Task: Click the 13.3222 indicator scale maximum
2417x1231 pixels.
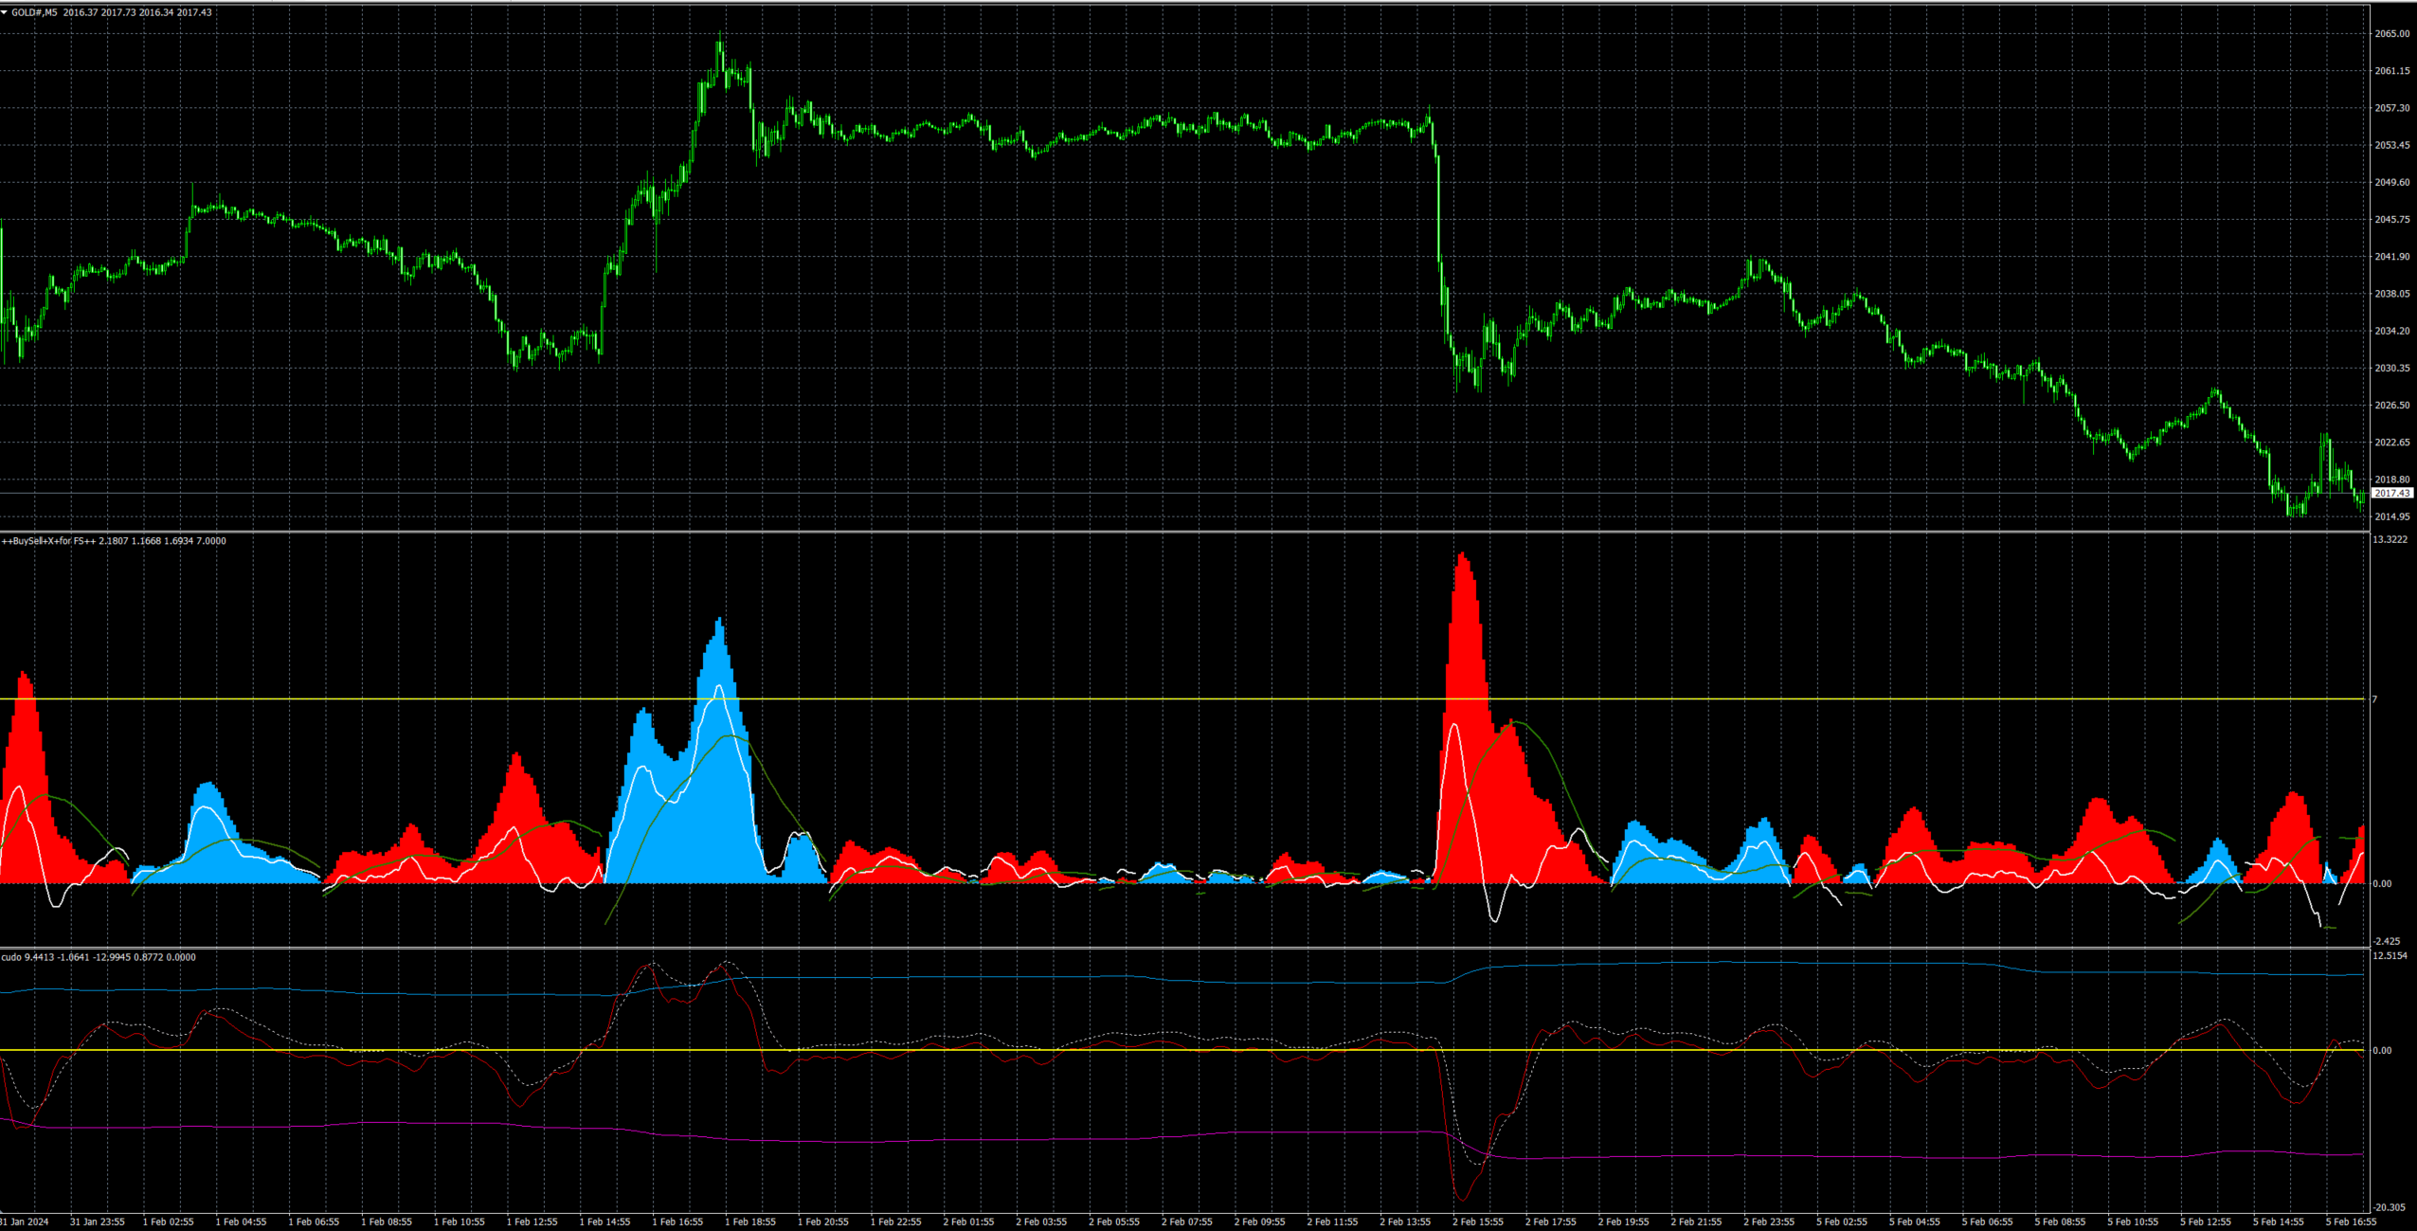Action: [x=2390, y=540]
